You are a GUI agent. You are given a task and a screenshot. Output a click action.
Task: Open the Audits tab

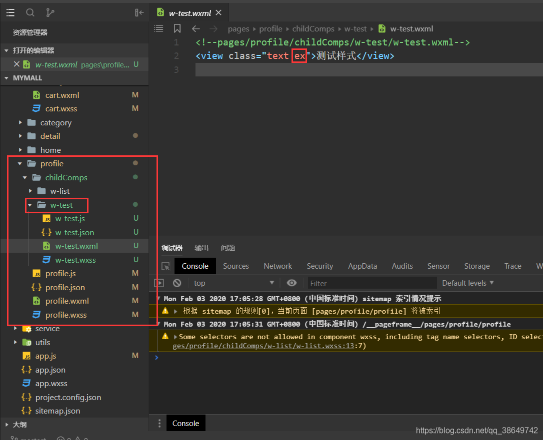pyautogui.click(x=402, y=266)
